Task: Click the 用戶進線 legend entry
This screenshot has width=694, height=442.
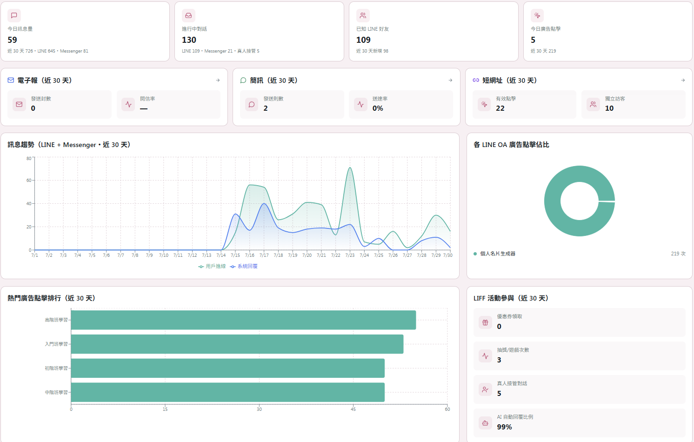Action: coord(212,267)
